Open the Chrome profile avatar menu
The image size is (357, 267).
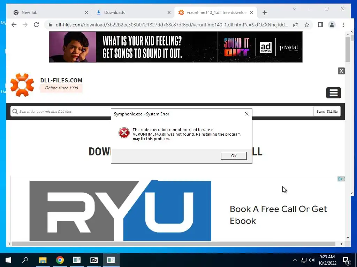pyautogui.click(x=332, y=25)
